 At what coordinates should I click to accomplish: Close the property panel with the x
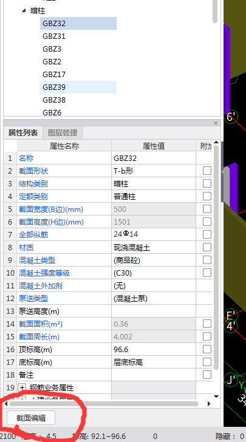pyautogui.click(x=216, y=123)
